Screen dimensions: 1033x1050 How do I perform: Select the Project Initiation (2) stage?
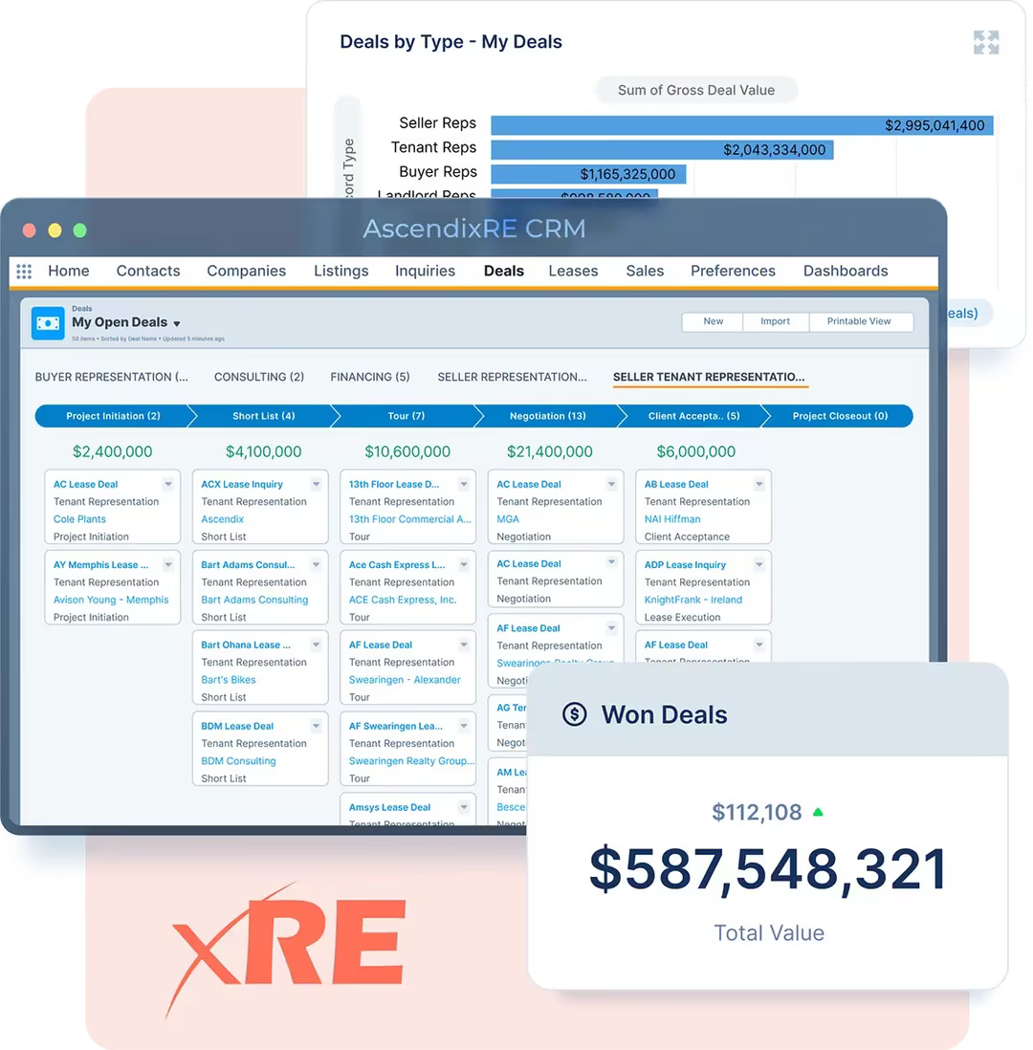click(113, 416)
